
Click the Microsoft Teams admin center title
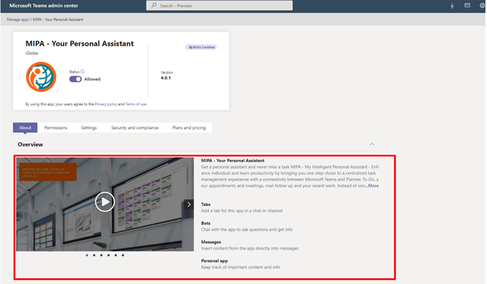44,5
